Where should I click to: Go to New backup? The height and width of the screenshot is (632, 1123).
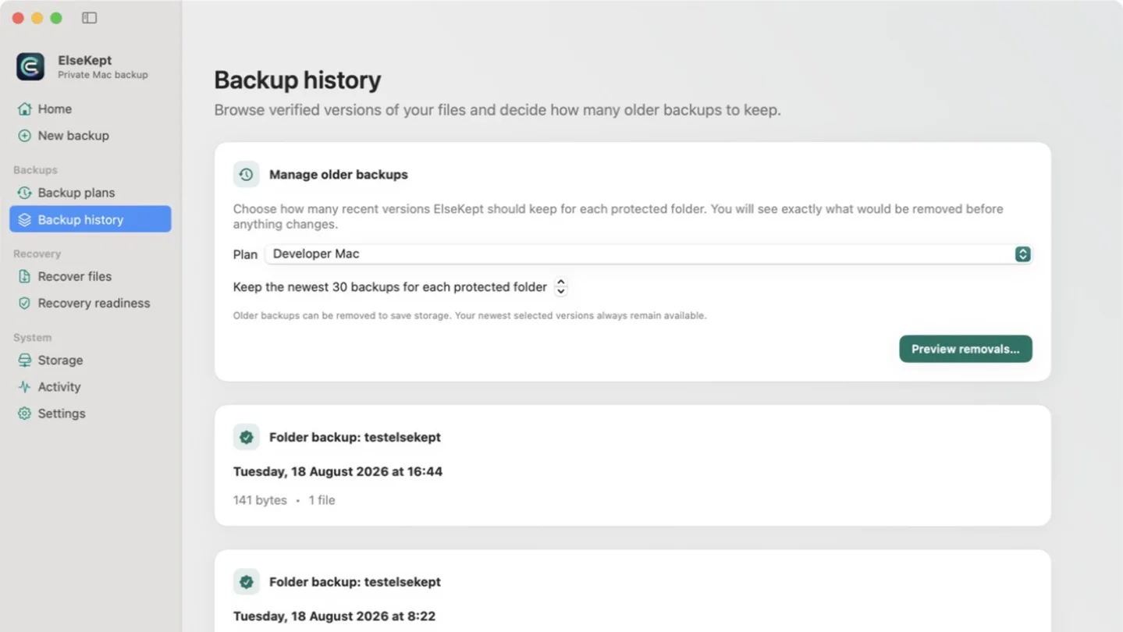click(91, 136)
